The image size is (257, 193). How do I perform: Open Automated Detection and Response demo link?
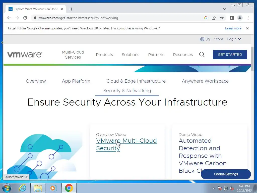pos(203,156)
